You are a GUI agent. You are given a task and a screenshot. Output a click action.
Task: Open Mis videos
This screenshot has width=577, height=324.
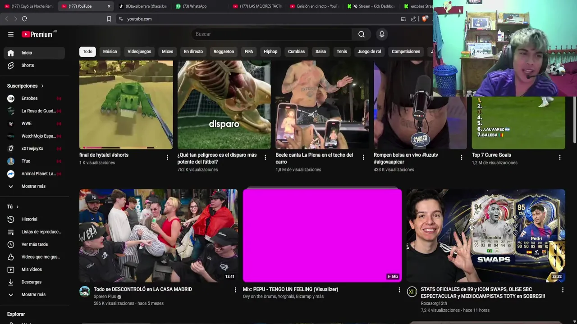pyautogui.click(x=34, y=270)
